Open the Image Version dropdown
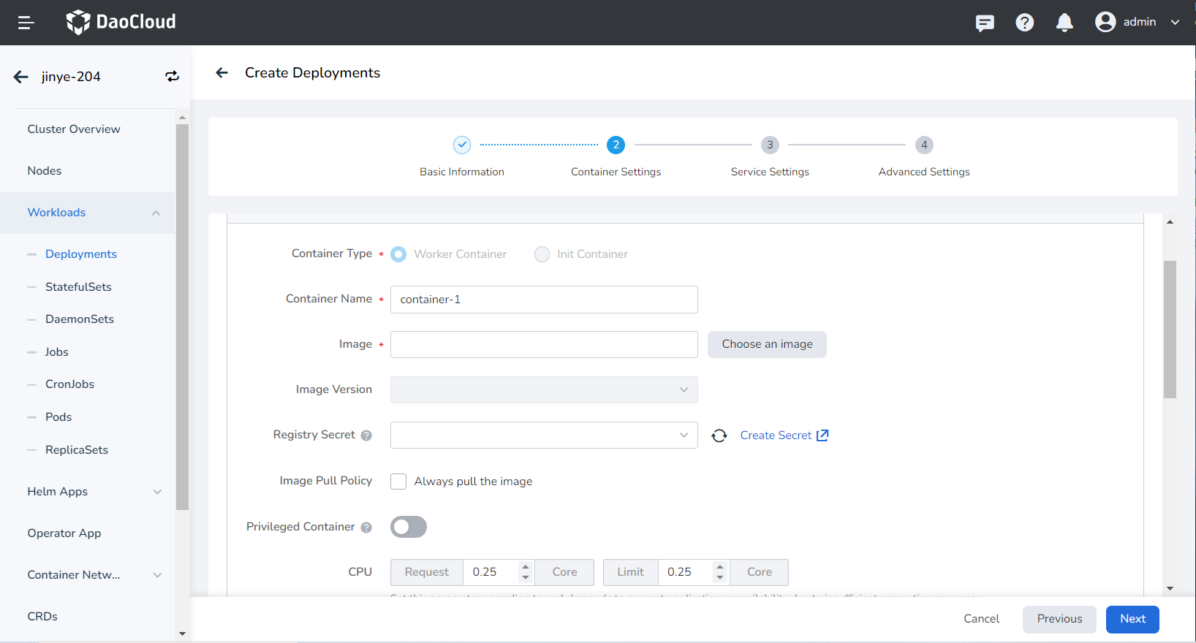Viewport: 1196px width, 643px height. [544, 390]
